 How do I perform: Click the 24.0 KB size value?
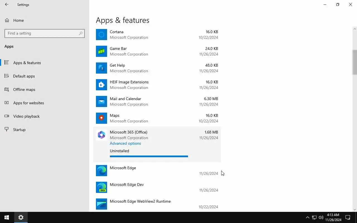[x=212, y=49]
